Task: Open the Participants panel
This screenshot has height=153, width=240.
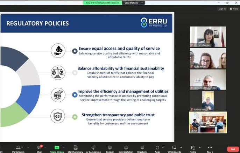Action: 18,148
